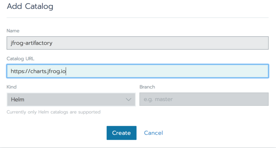The image size is (276, 148).
Task: Click the Helm-only support hint text
Action: pyautogui.click(x=53, y=112)
